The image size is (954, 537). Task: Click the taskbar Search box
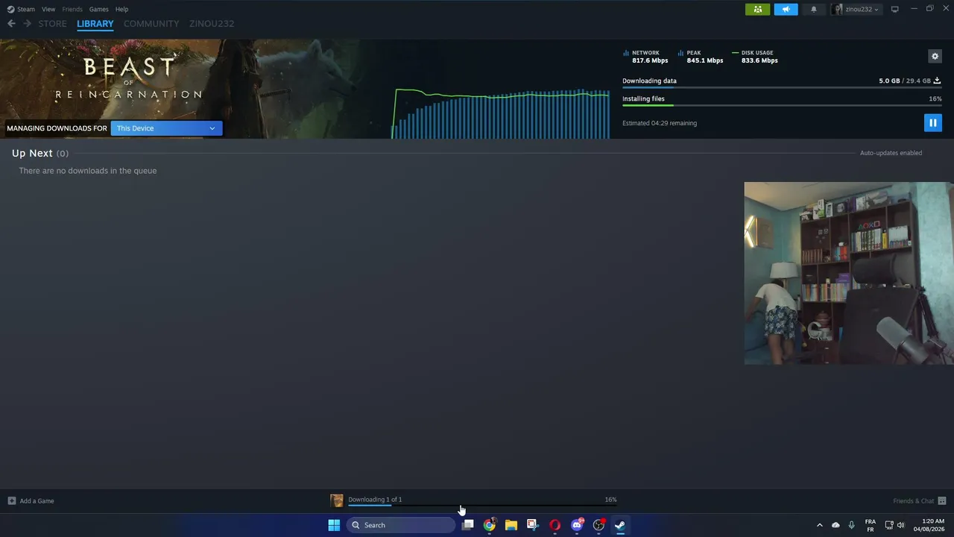coord(401,525)
